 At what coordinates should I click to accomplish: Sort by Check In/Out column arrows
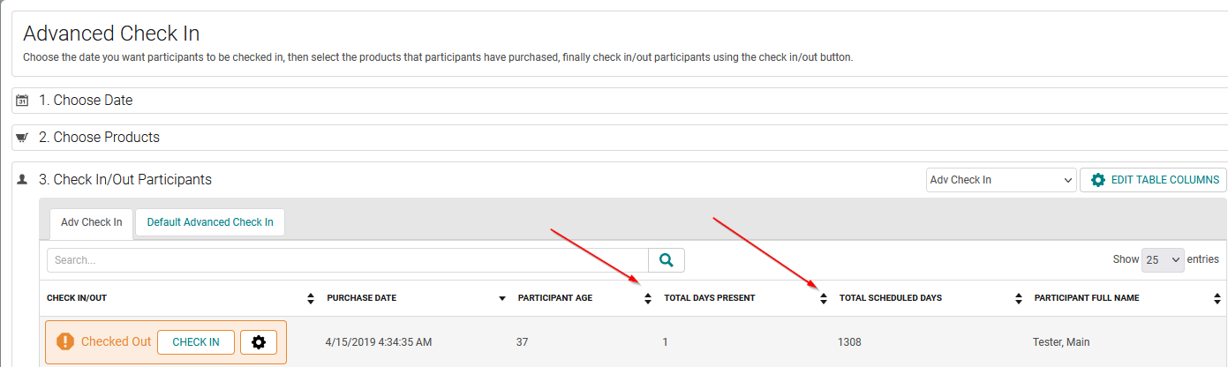(311, 298)
